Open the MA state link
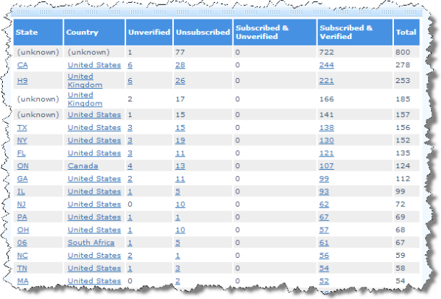441x299 pixels. 22,281
